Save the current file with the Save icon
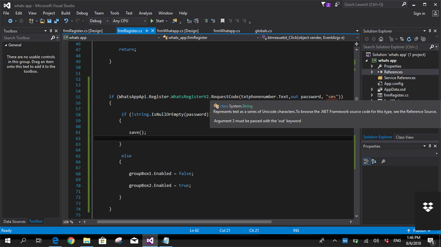 (49, 21)
